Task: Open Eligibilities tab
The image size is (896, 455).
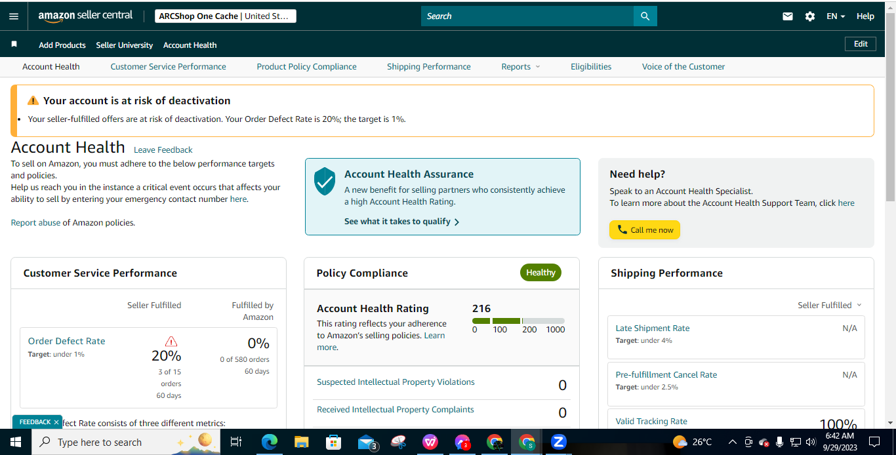Action: [x=591, y=67]
